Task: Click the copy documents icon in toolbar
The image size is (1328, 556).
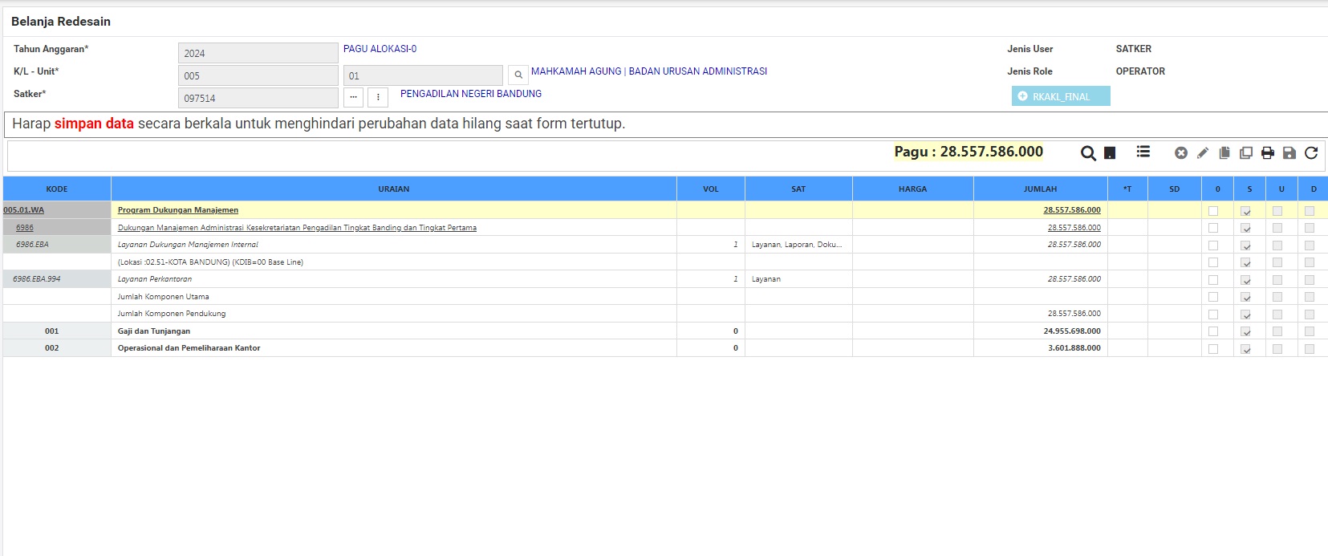Action: click(x=1224, y=153)
